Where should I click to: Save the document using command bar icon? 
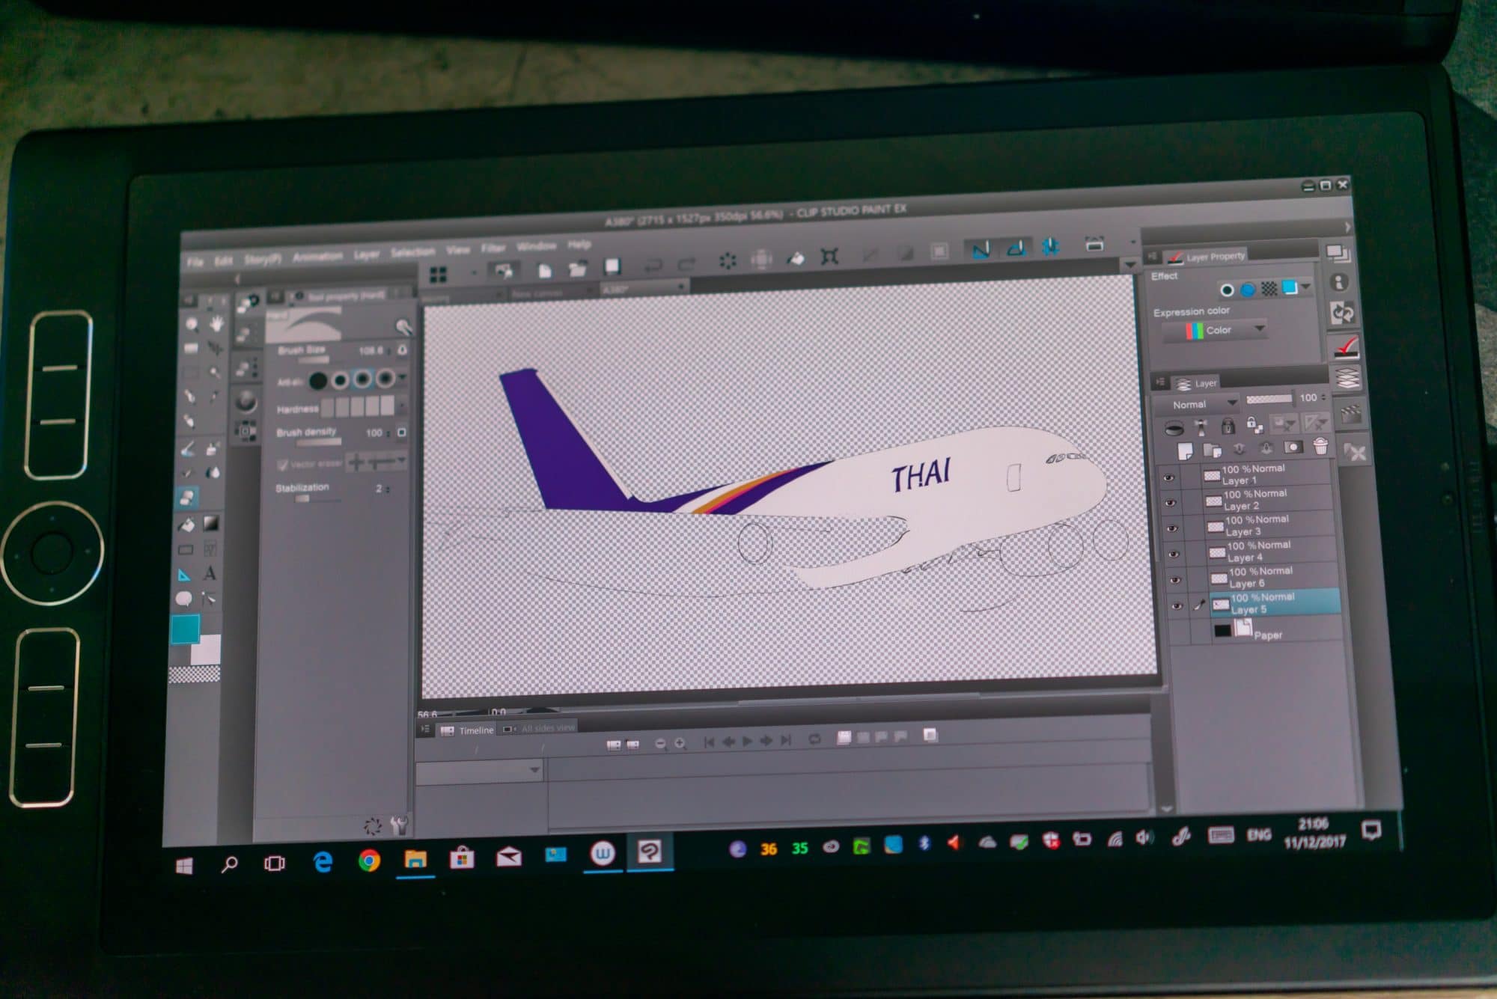click(x=612, y=266)
